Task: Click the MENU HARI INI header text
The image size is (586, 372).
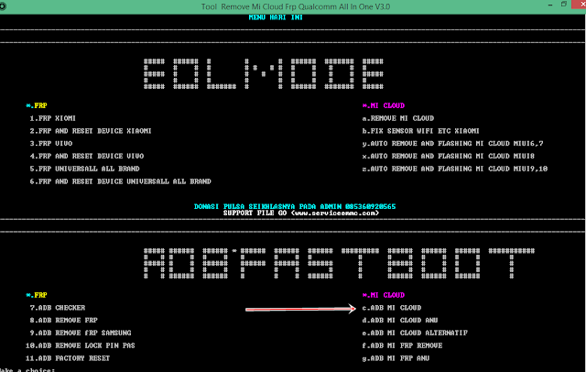Action: pos(276,17)
